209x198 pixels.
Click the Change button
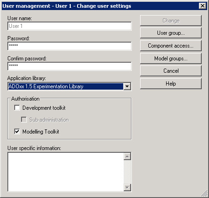171,21
